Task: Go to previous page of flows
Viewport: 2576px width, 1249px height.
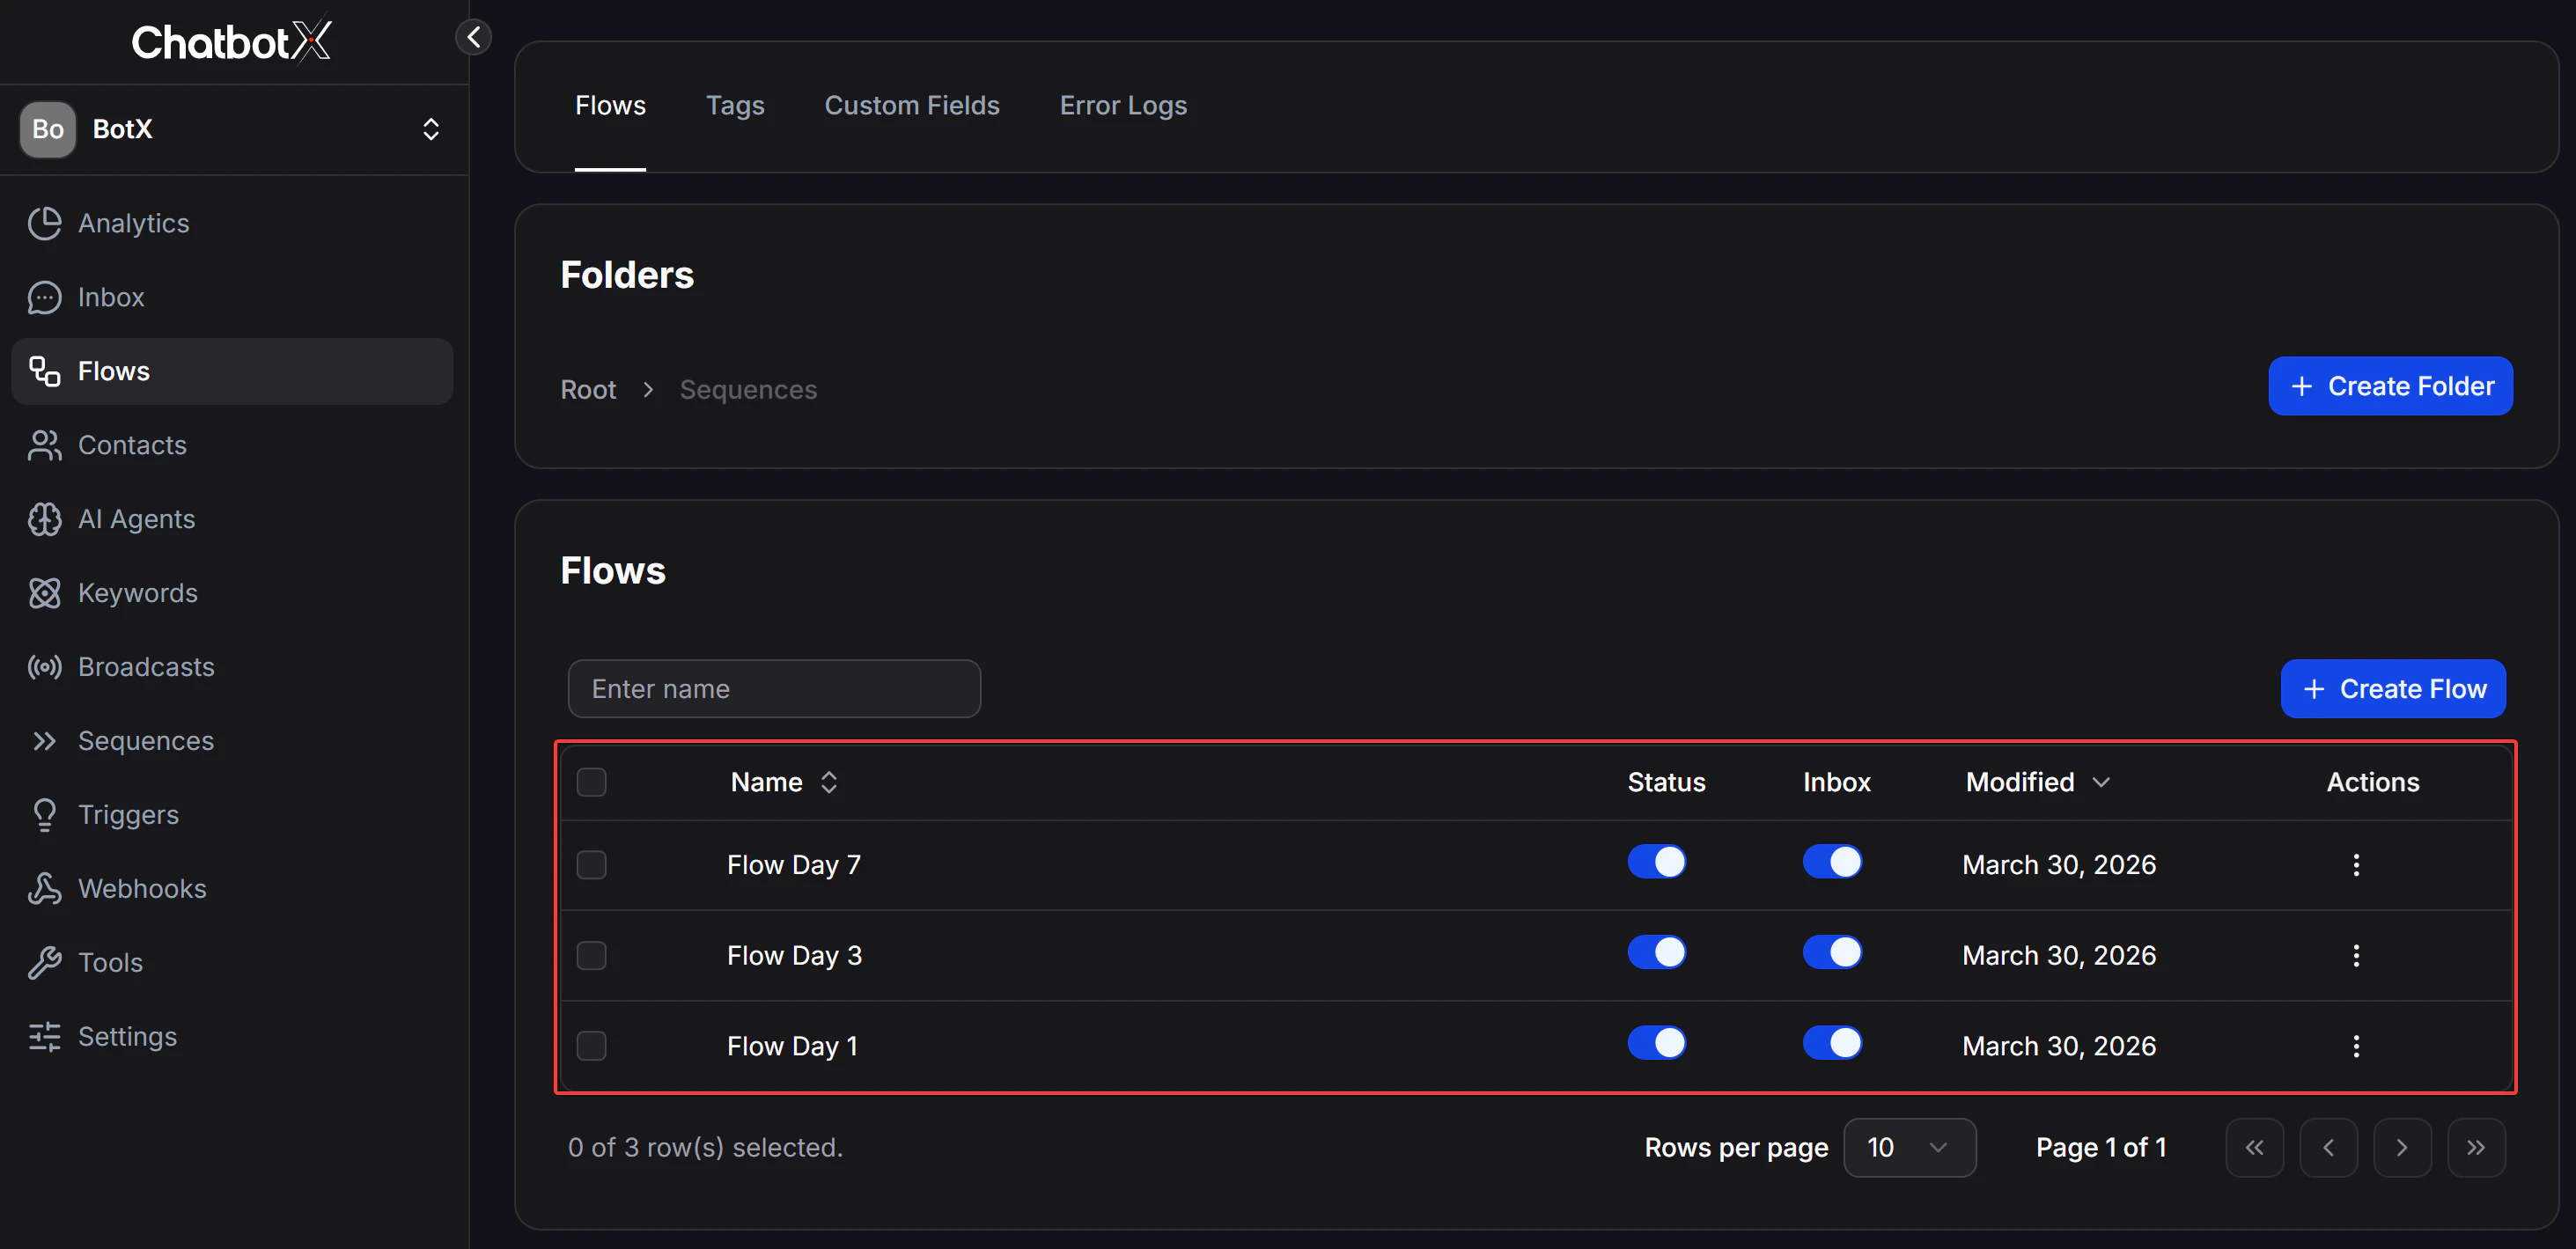Action: coord(2328,1148)
